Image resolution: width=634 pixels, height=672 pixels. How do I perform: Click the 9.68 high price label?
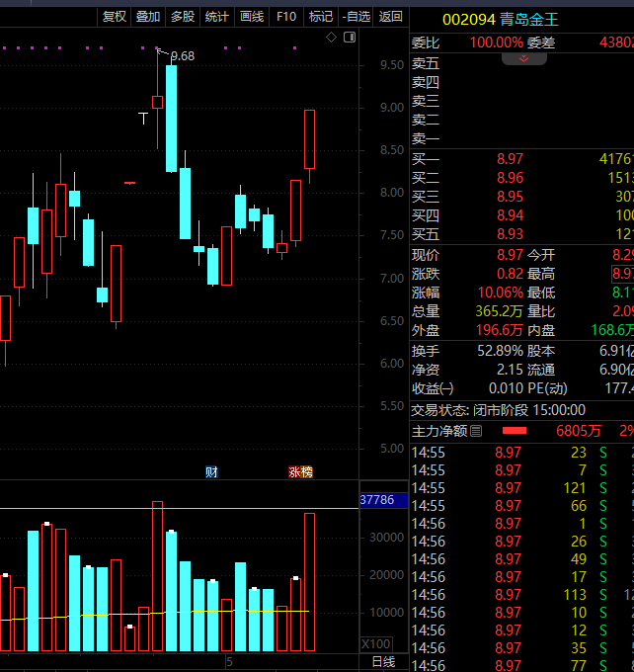[183, 56]
